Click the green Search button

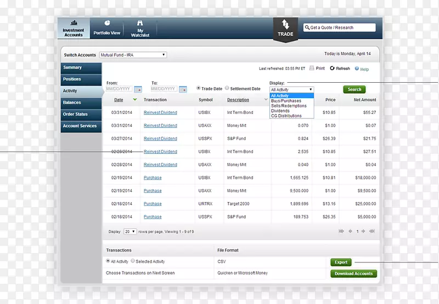click(x=354, y=89)
